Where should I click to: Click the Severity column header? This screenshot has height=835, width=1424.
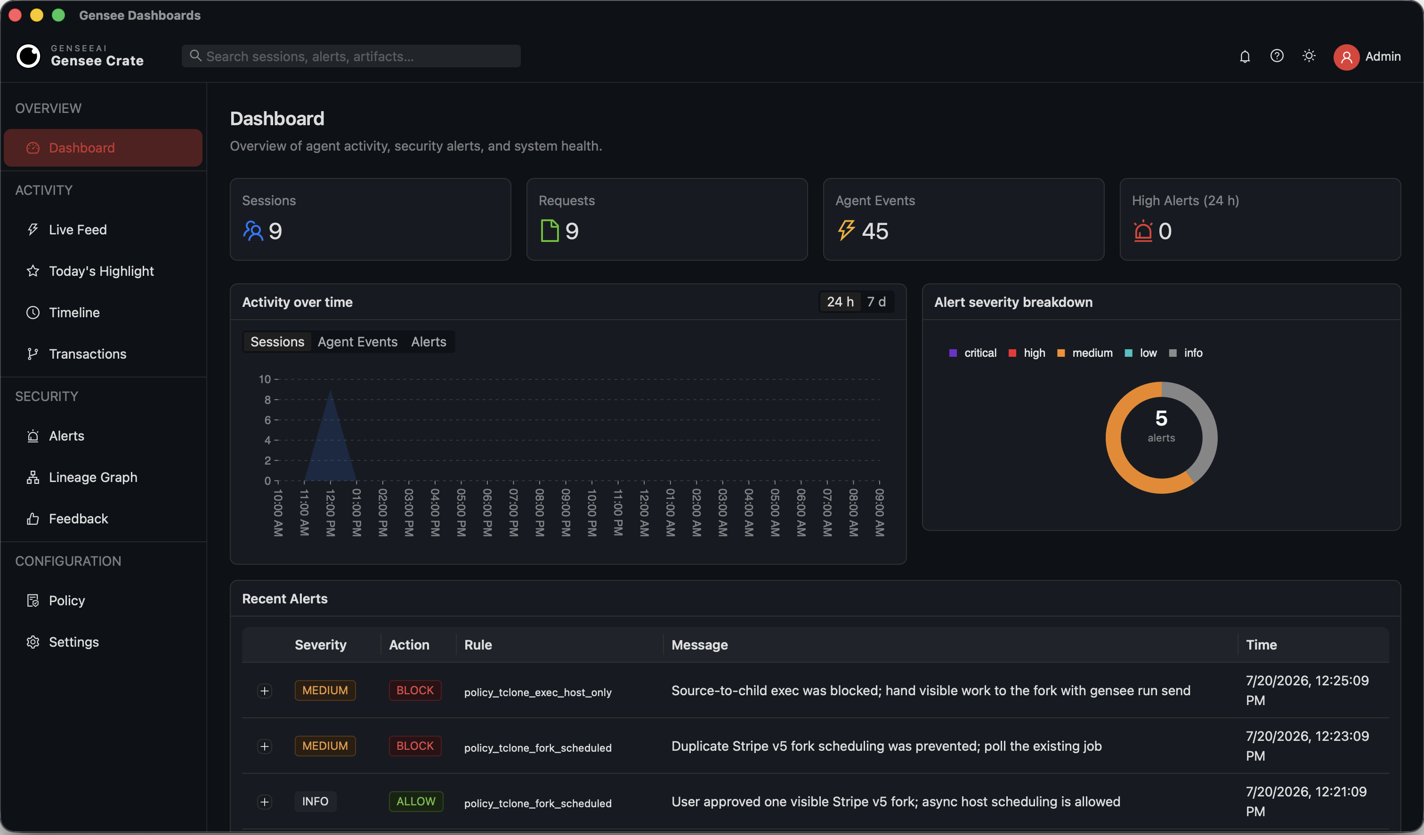(320, 645)
